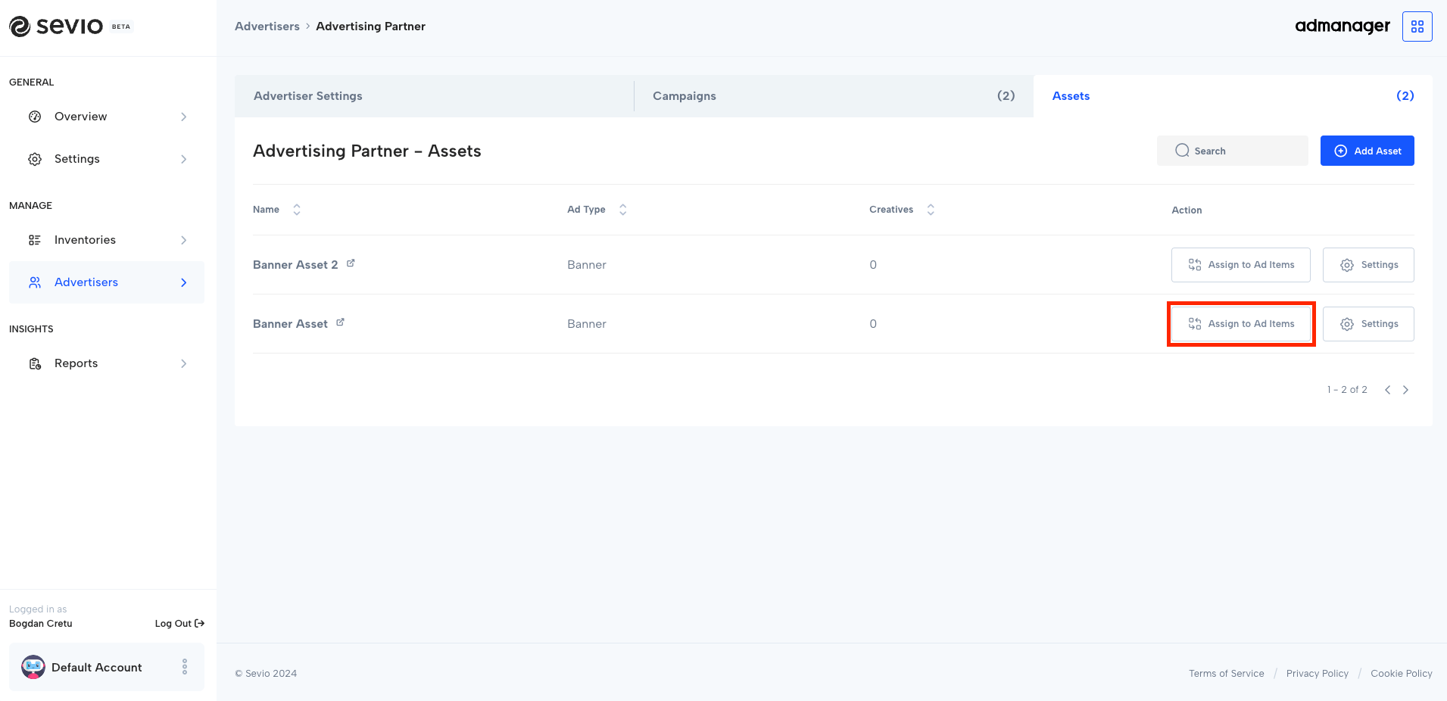Sort assets by Creatives column arrows

tap(931, 210)
